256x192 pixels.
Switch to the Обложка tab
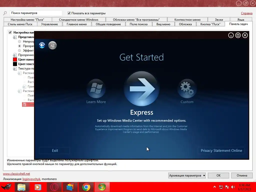185,24
